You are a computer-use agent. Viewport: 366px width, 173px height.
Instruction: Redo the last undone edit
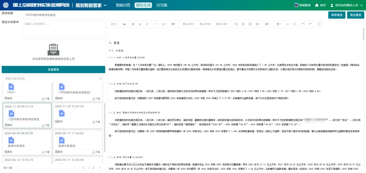tap(310, 24)
